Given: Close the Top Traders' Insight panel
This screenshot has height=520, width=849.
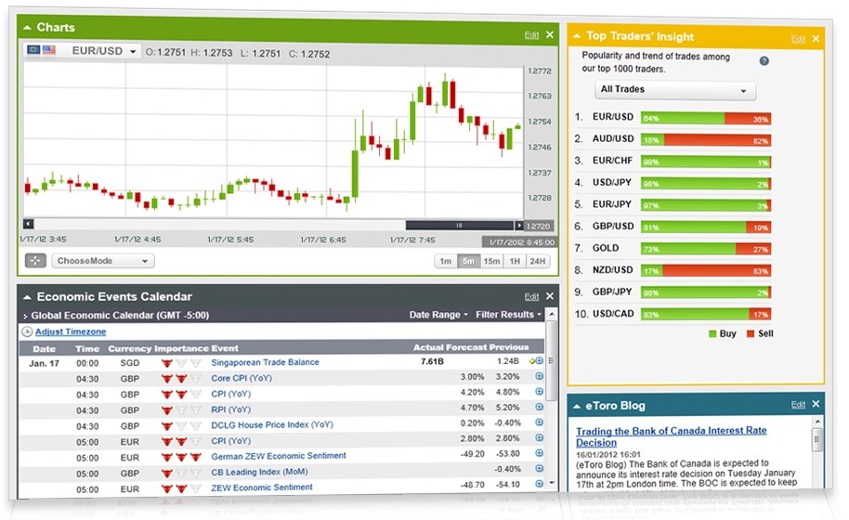Looking at the screenshot, I should tap(816, 38).
